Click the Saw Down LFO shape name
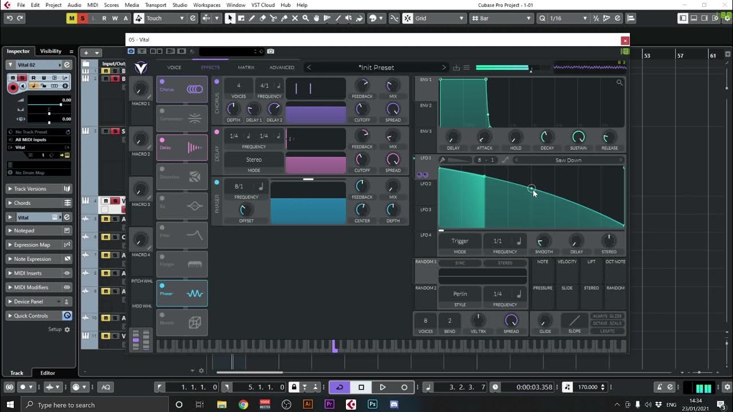733x412 pixels. tap(568, 160)
